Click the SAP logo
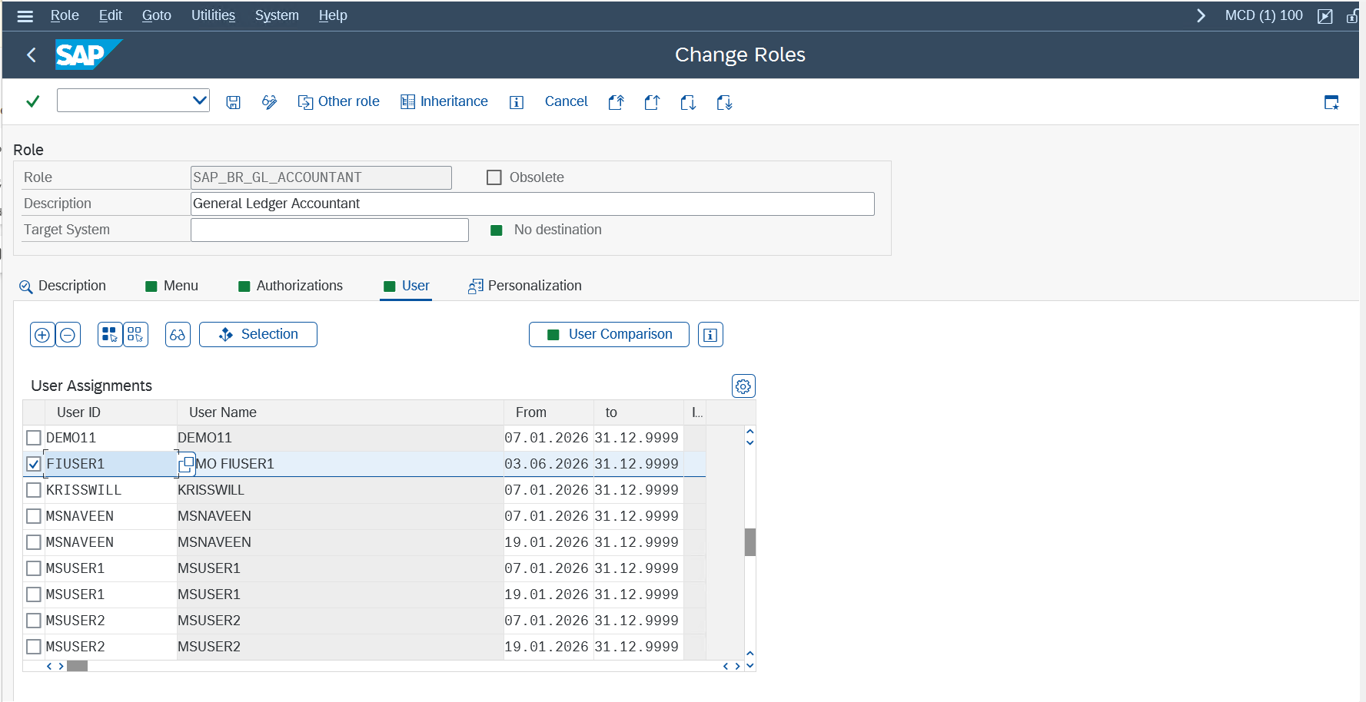The image size is (1366, 702). [88, 55]
